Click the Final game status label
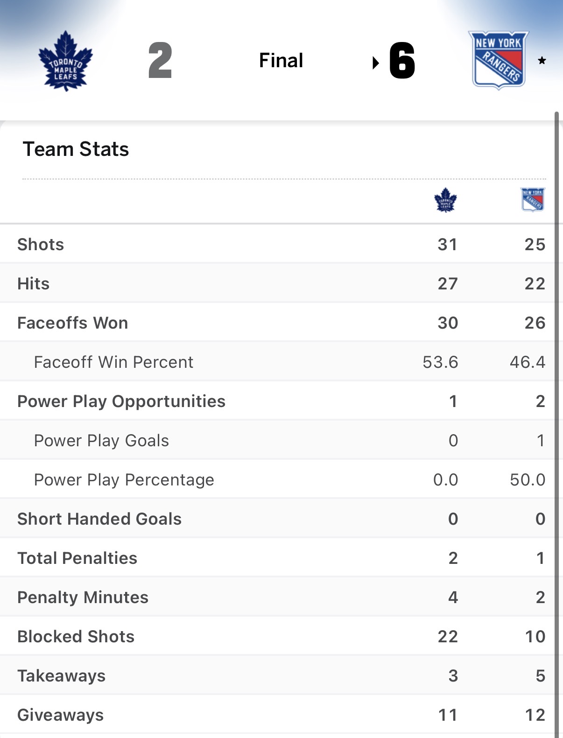The image size is (563, 738). click(281, 60)
